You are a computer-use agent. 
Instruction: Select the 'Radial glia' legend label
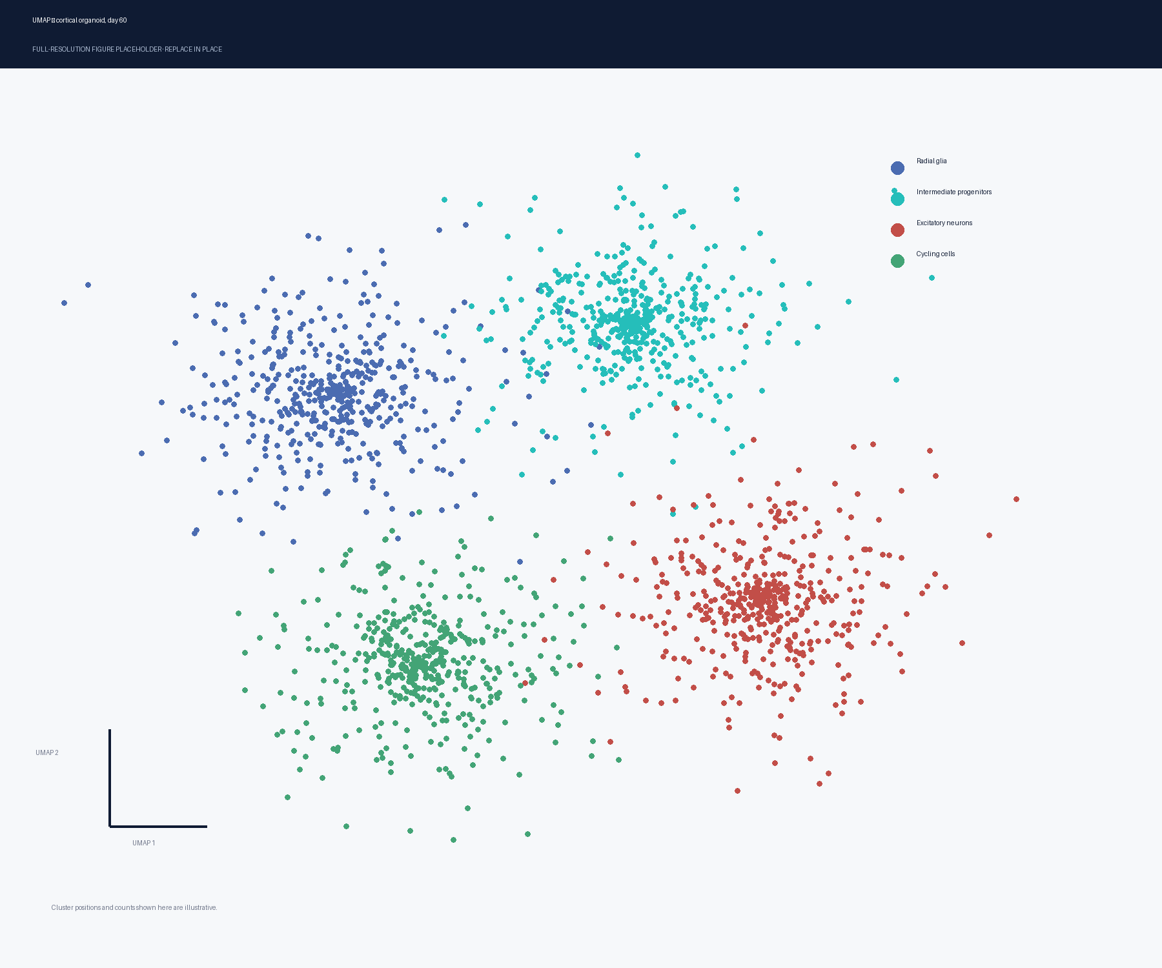tap(932, 161)
